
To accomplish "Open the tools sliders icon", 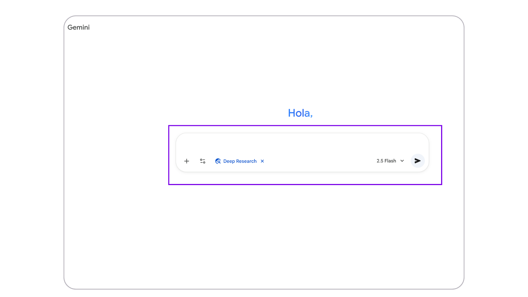I will 203,161.
